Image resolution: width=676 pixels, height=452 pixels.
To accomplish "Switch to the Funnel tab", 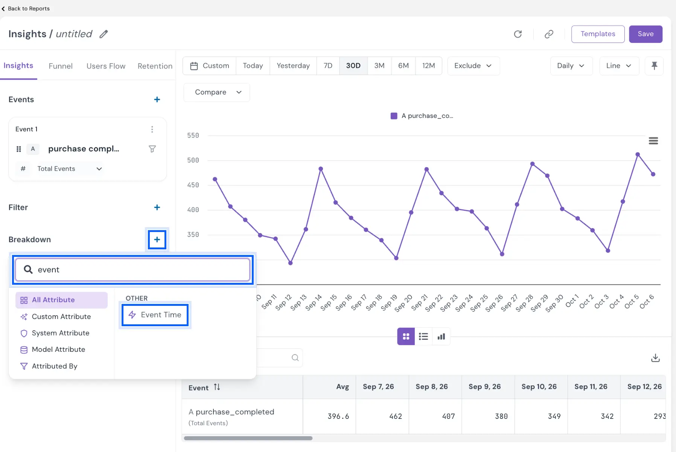I will pyautogui.click(x=61, y=66).
